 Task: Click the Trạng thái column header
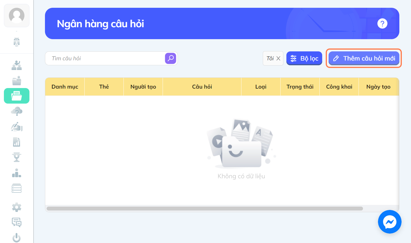coord(300,87)
